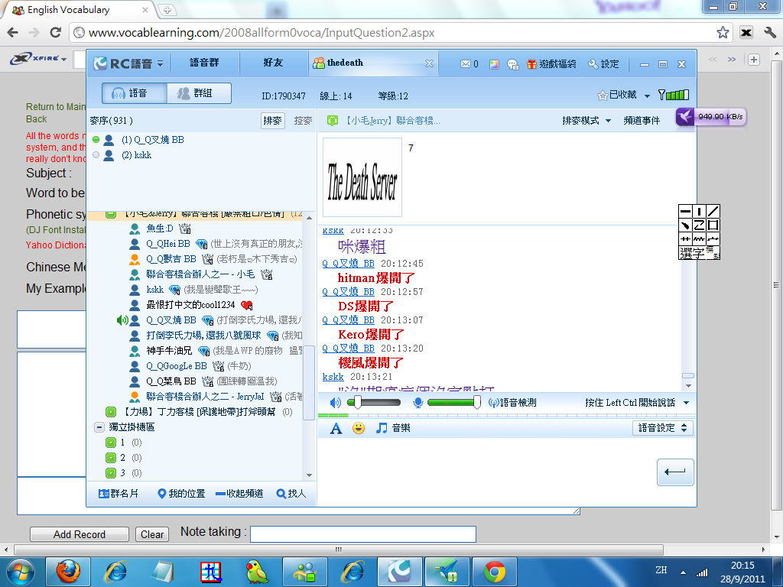Image resolution: width=783 pixels, height=587 pixels.
Task: Open the Chrome wrench menu
Action: (769, 32)
